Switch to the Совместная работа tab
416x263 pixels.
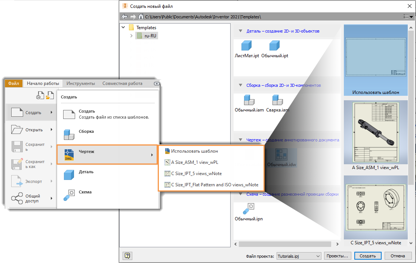(x=122, y=83)
